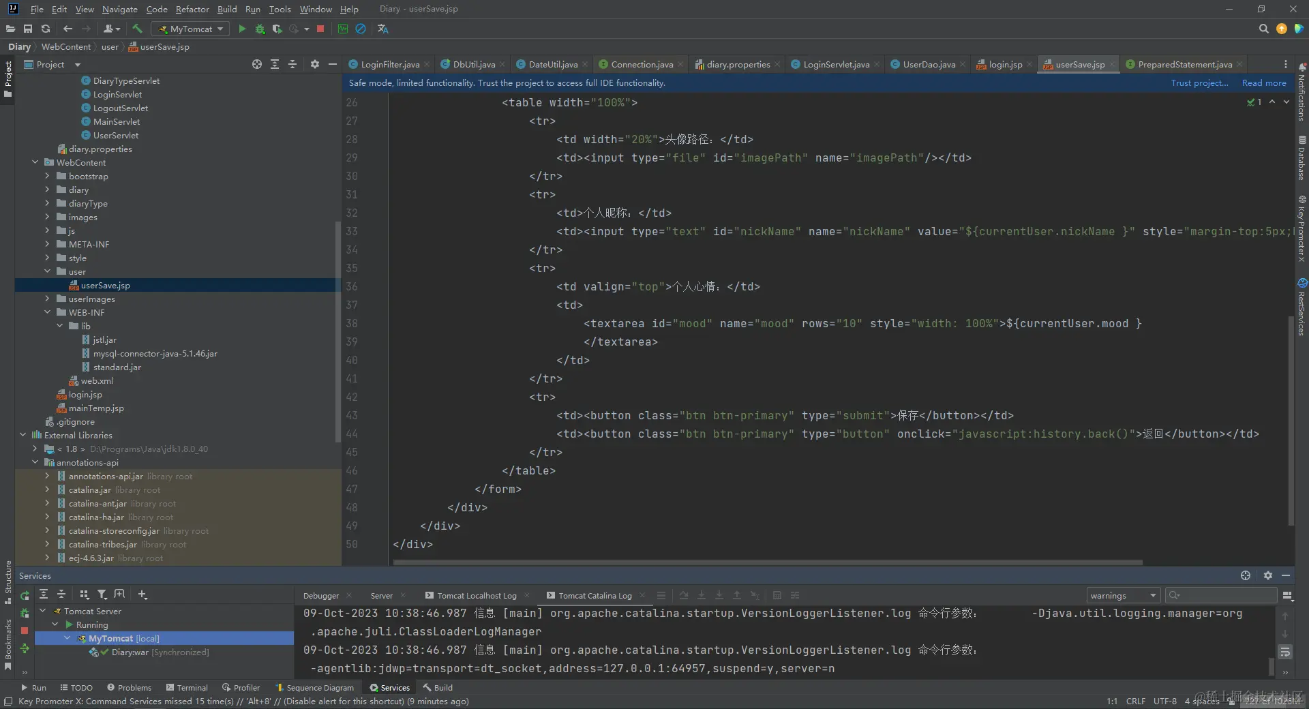Collapse the Tomcat Server node in Services
This screenshot has width=1309, height=709.
tap(43, 611)
